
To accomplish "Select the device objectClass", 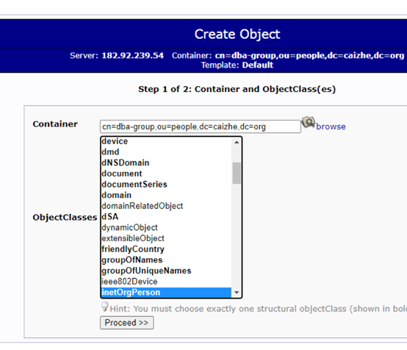I will (166, 141).
